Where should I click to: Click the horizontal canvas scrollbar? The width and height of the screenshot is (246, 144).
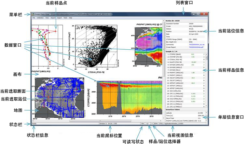coord(98,121)
